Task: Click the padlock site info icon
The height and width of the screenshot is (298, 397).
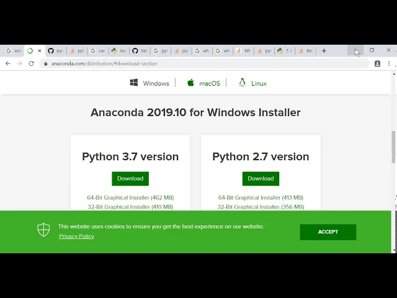Action: tap(45, 63)
